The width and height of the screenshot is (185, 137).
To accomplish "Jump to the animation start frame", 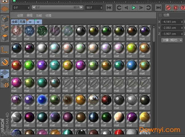I will (x=109, y=7).
